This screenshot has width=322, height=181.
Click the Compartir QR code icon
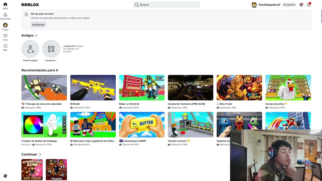click(x=51, y=49)
